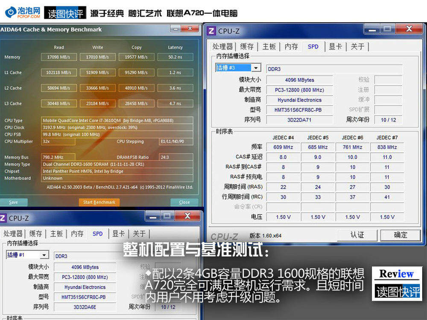Click the CPU FSB field showing 99.8 MHz
This screenshot has height=320, width=427.
tap(117, 134)
